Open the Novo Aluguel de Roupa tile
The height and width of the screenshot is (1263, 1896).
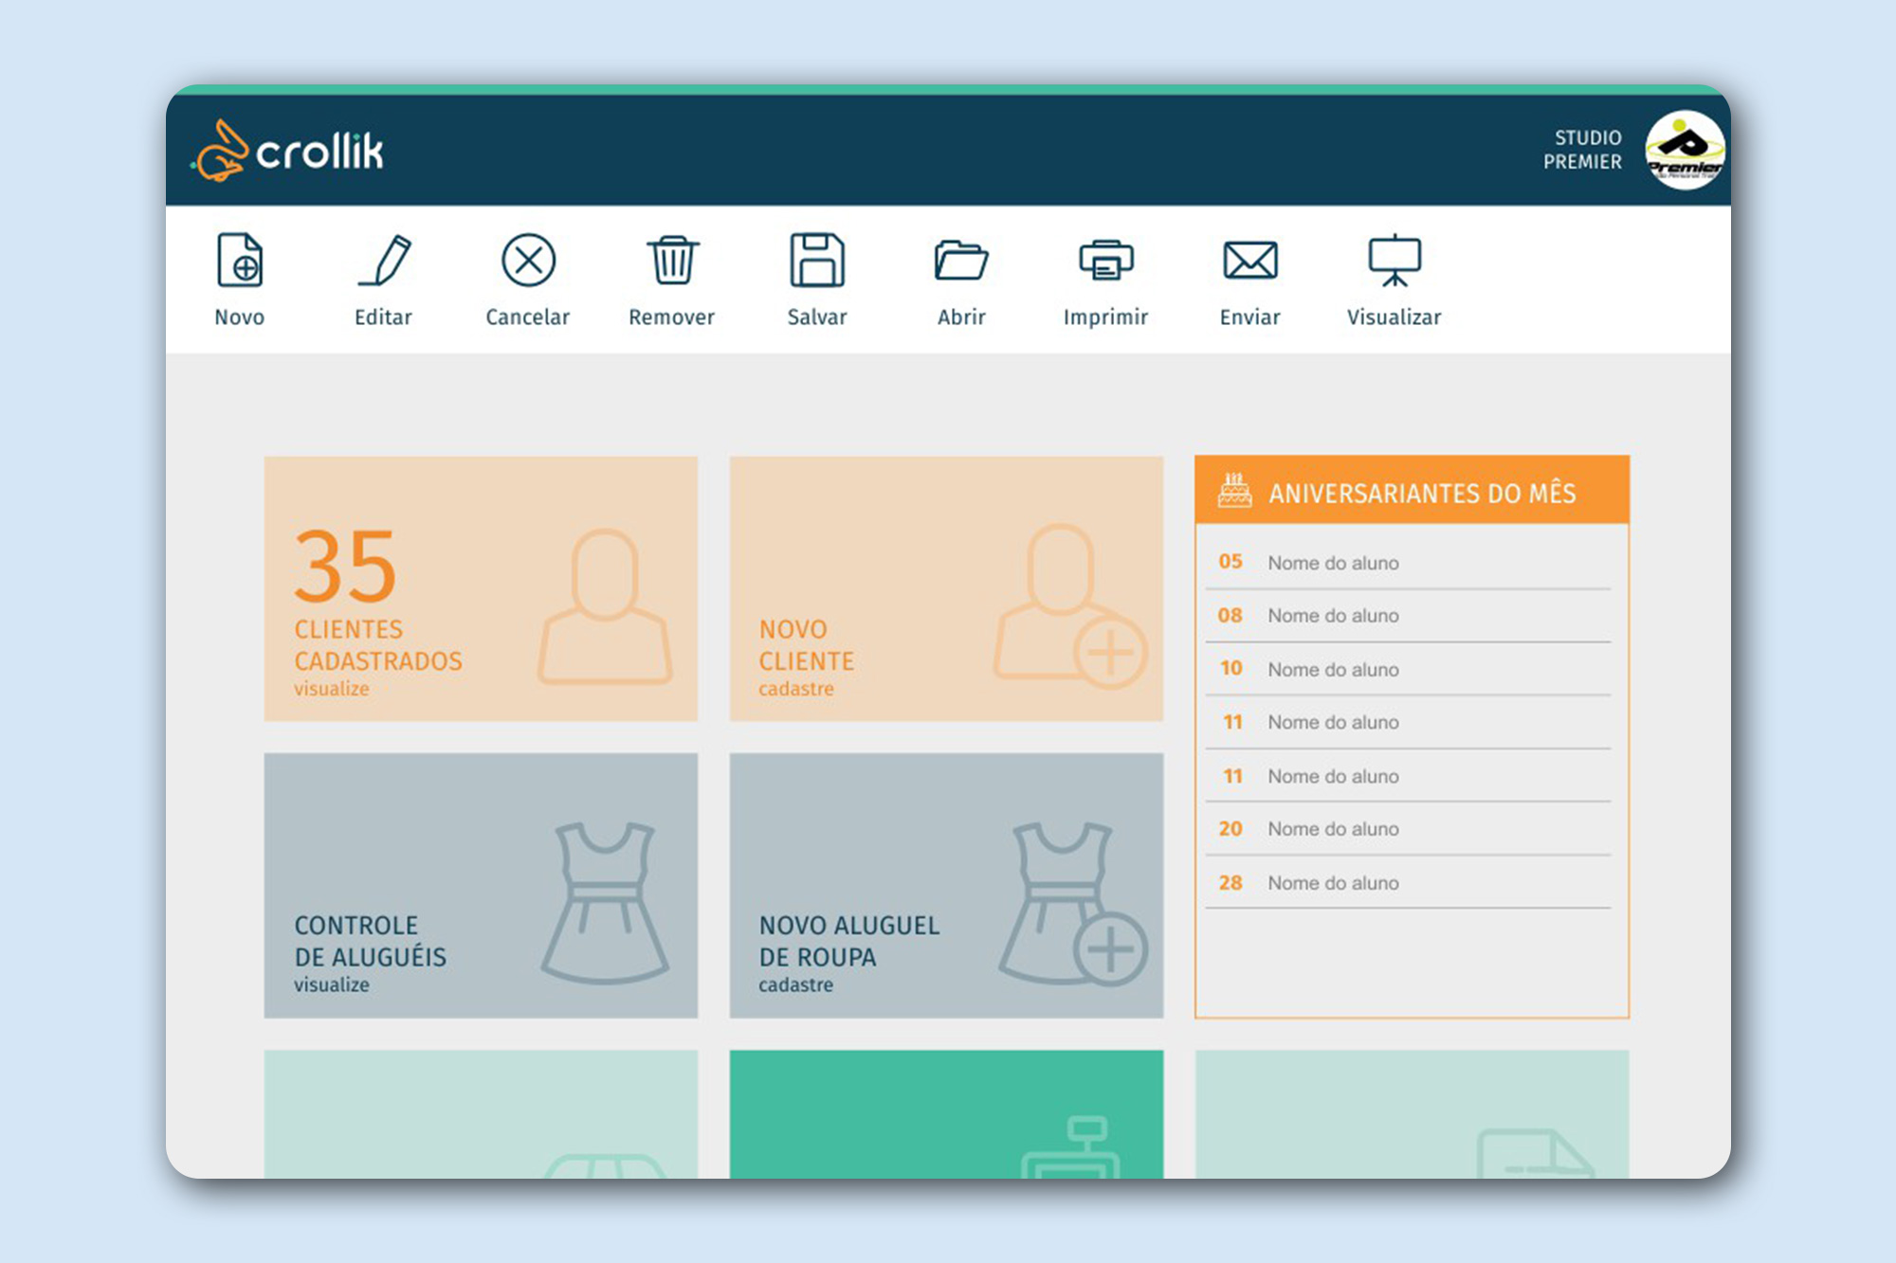coord(946,885)
